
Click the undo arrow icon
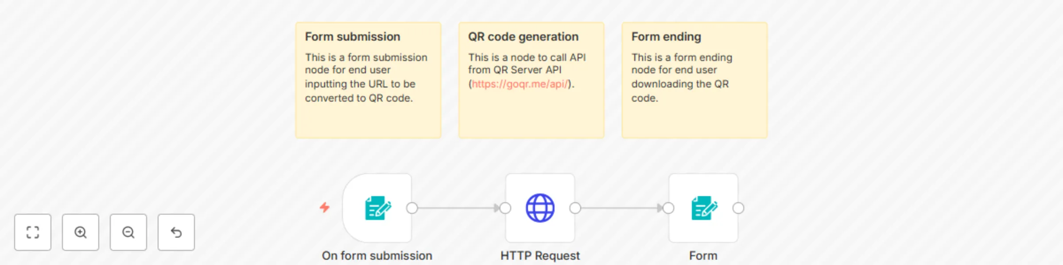pos(176,231)
